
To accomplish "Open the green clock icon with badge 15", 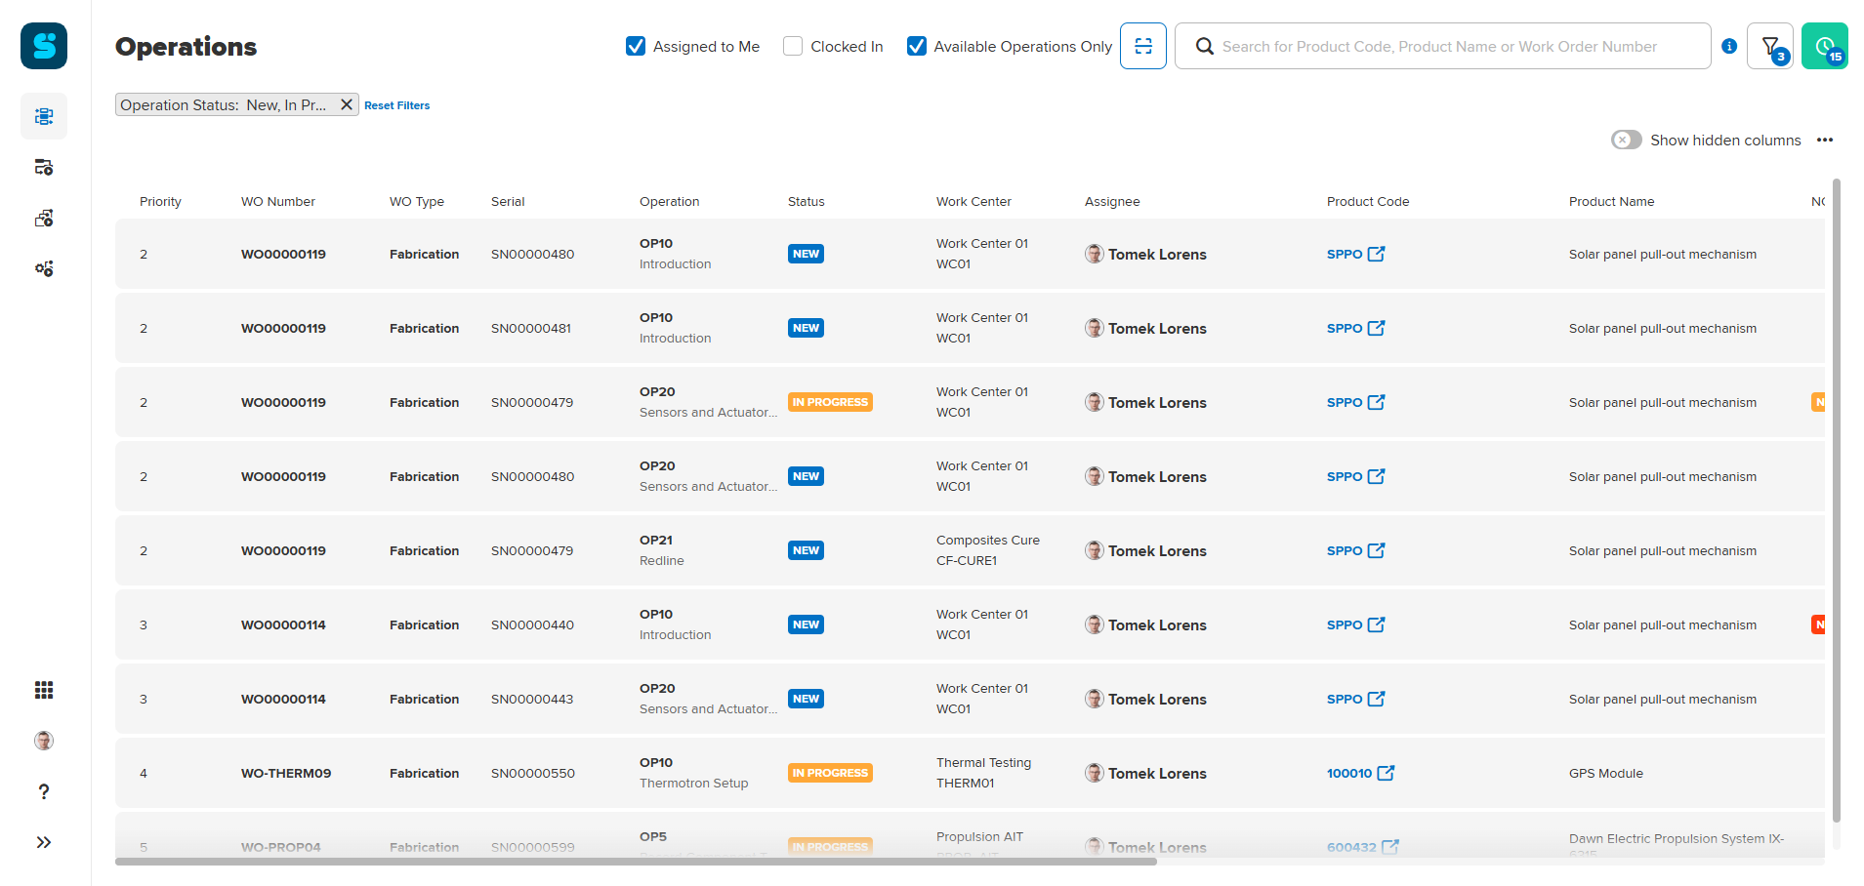I will [x=1824, y=46].
